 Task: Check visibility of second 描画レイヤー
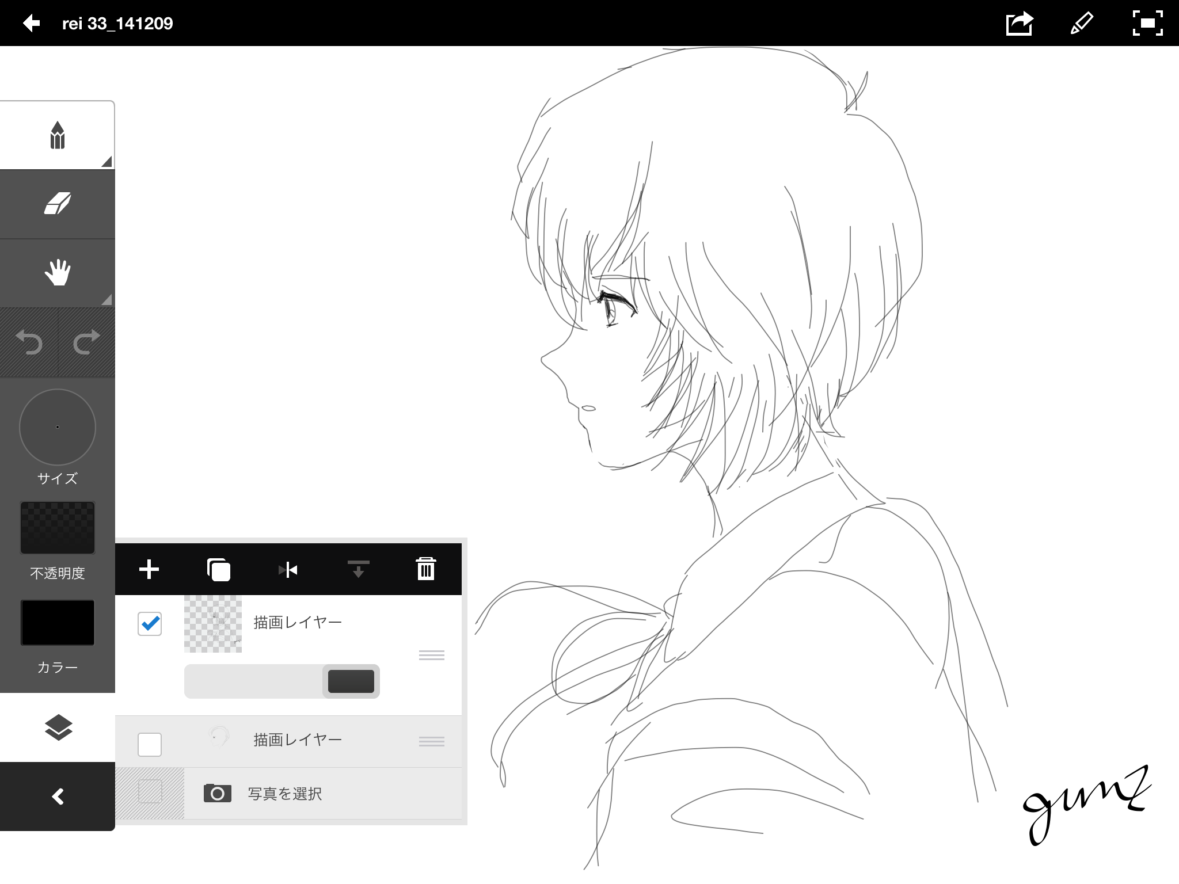coord(150,744)
